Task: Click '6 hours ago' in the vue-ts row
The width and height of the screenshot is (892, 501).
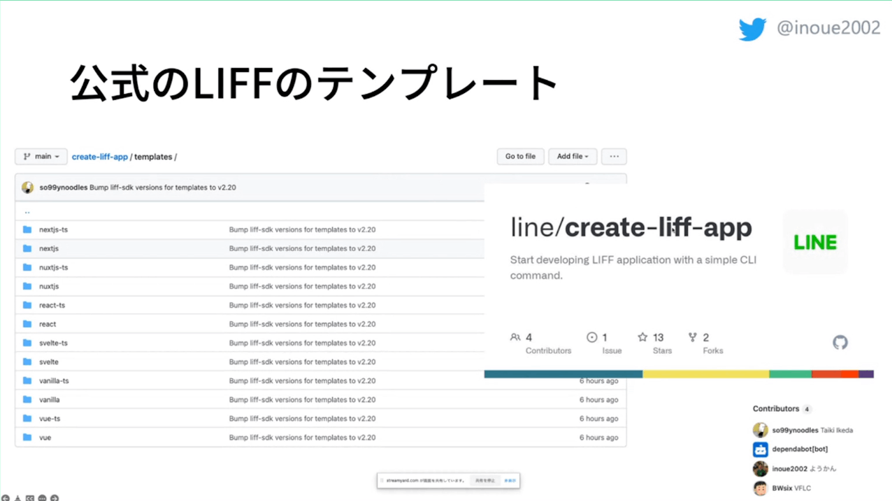Action: pyautogui.click(x=599, y=418)
